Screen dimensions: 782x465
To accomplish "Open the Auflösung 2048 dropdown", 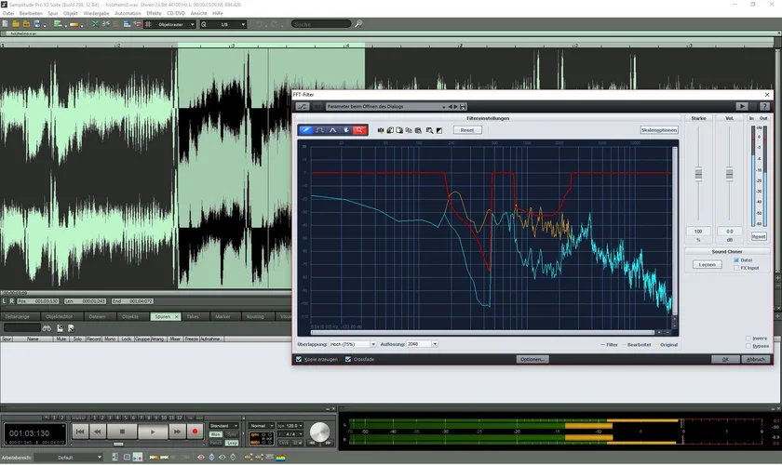I will point(435,344).
